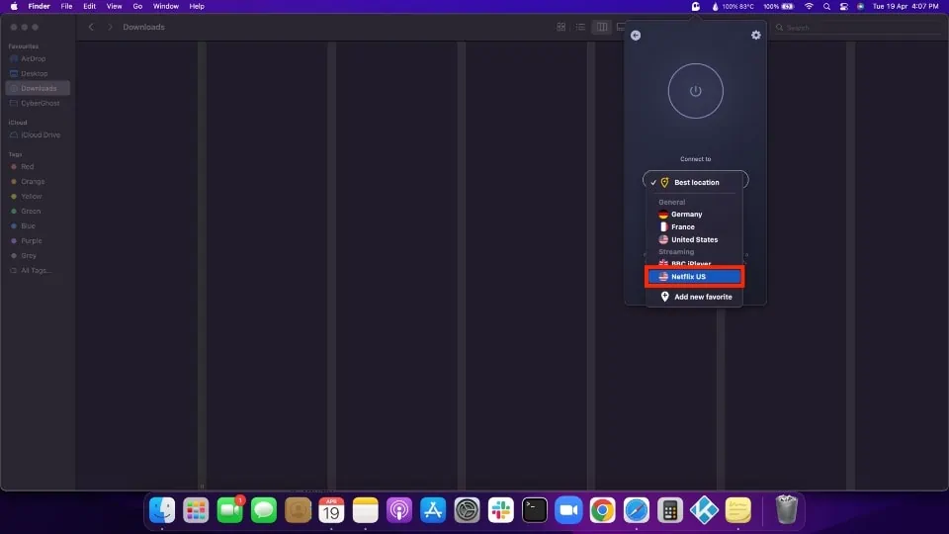Click the CyberGhost ghost menu bar icon
Screen dimensions: 949x534
tap(696, 7)
